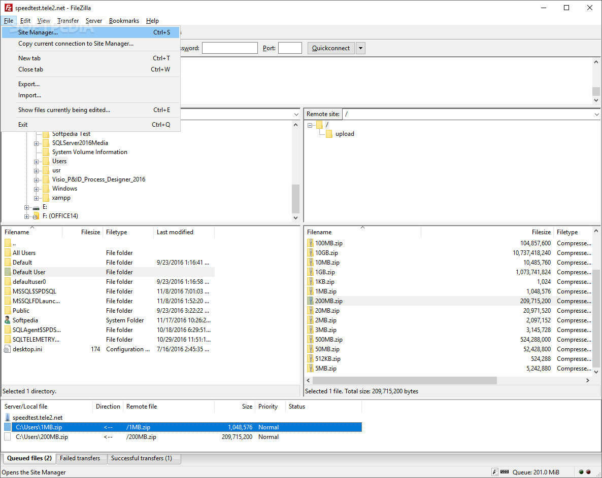Click the speedtest.tele2.net server icon in queue
The height and width of the screenshot is (478, 602).
pyautogui.click(x=8, y=418)
